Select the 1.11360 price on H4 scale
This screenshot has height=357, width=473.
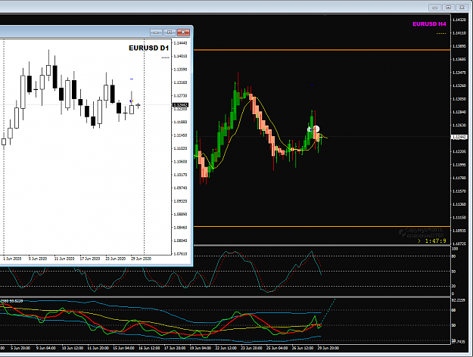coord(459,204)
